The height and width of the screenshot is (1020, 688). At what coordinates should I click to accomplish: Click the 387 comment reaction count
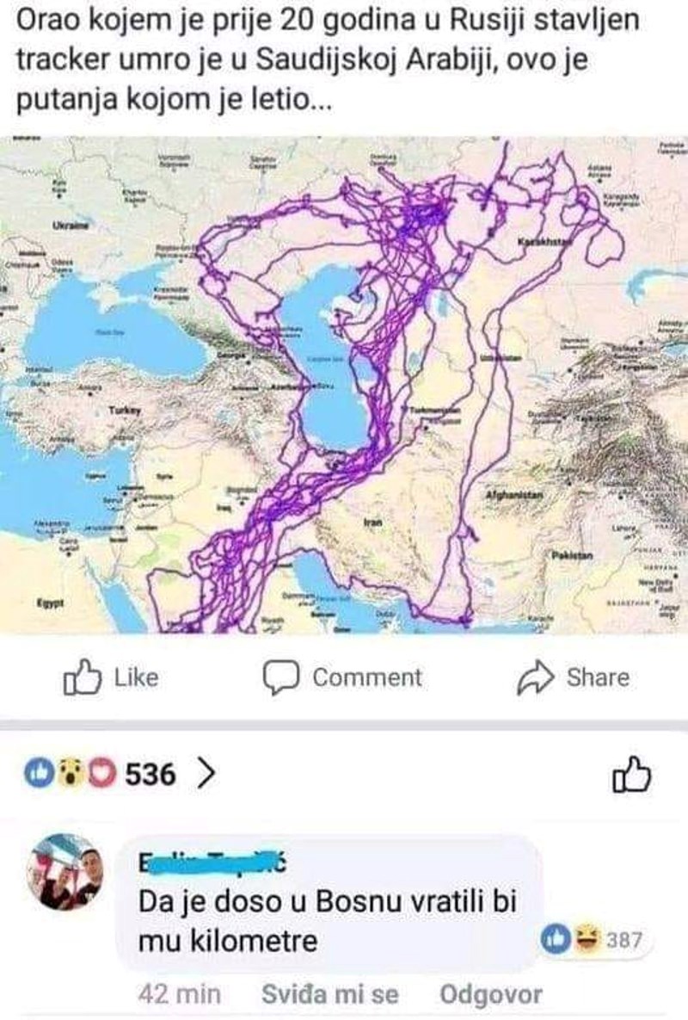[x=624, y=940]
